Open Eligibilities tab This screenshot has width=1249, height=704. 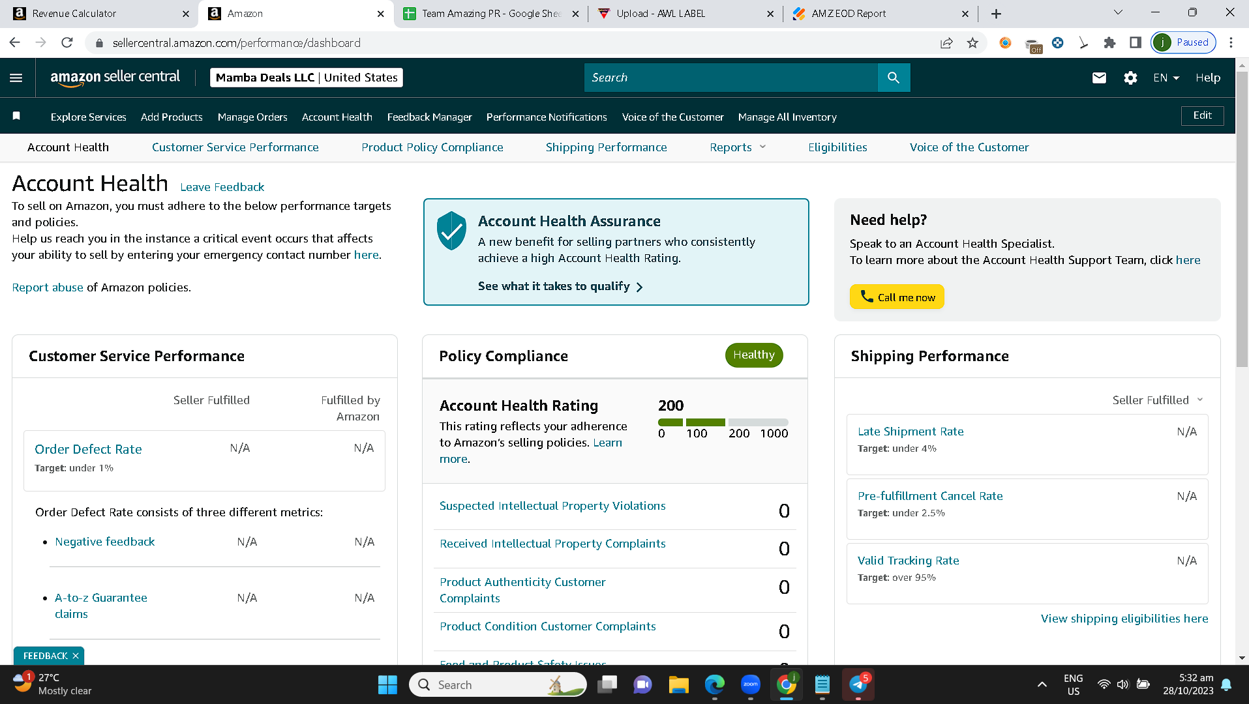837,147
